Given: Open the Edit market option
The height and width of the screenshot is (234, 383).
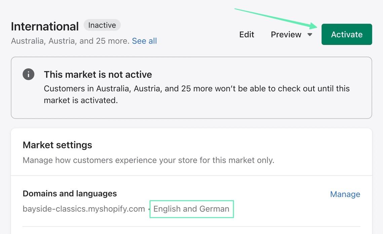Looking at the screenshot, I should pos(246,35).
